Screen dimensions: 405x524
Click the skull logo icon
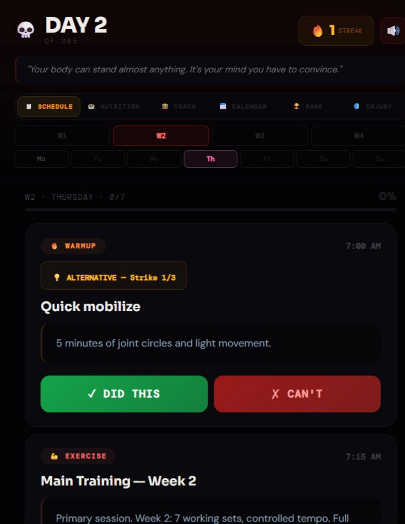click(x=26, y=30)
